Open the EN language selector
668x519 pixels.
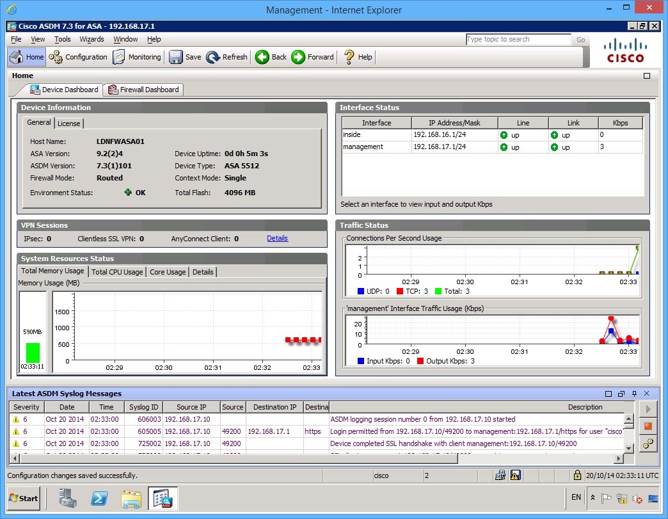(575, 498)
